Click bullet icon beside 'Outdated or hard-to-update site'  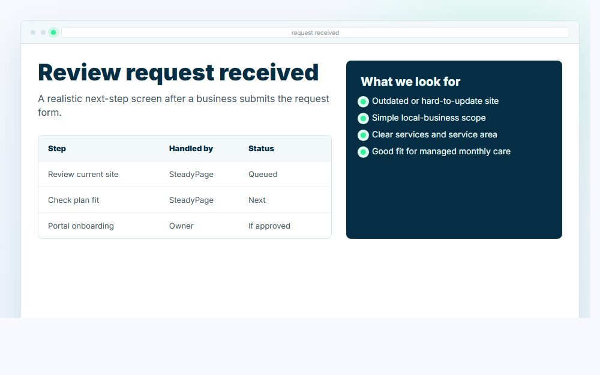(363, 101)
